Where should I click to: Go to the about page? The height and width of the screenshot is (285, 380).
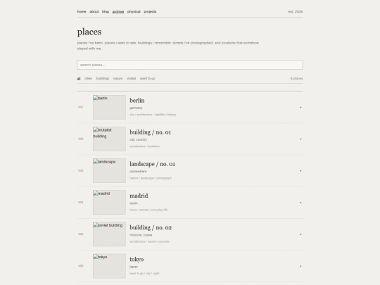click(x=94, y=12)
